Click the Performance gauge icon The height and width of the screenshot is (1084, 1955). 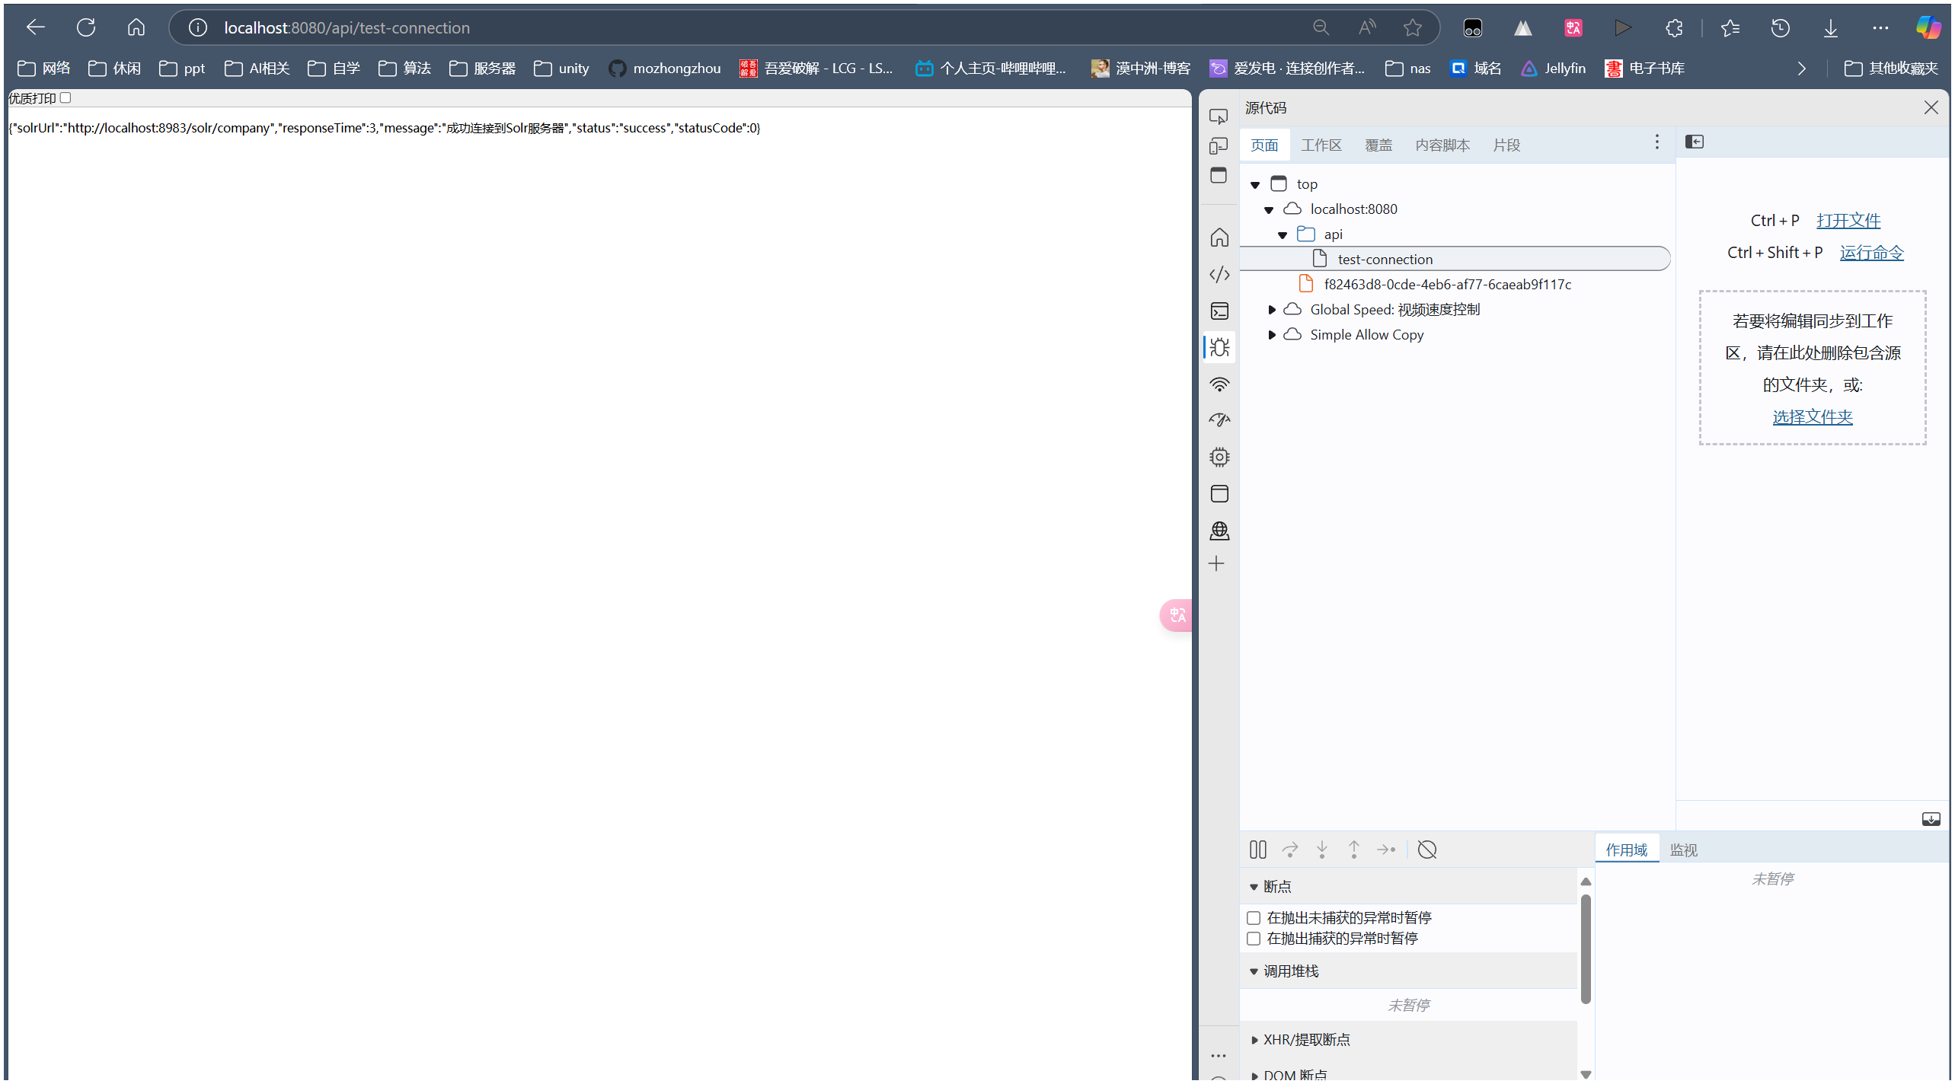1219,420
